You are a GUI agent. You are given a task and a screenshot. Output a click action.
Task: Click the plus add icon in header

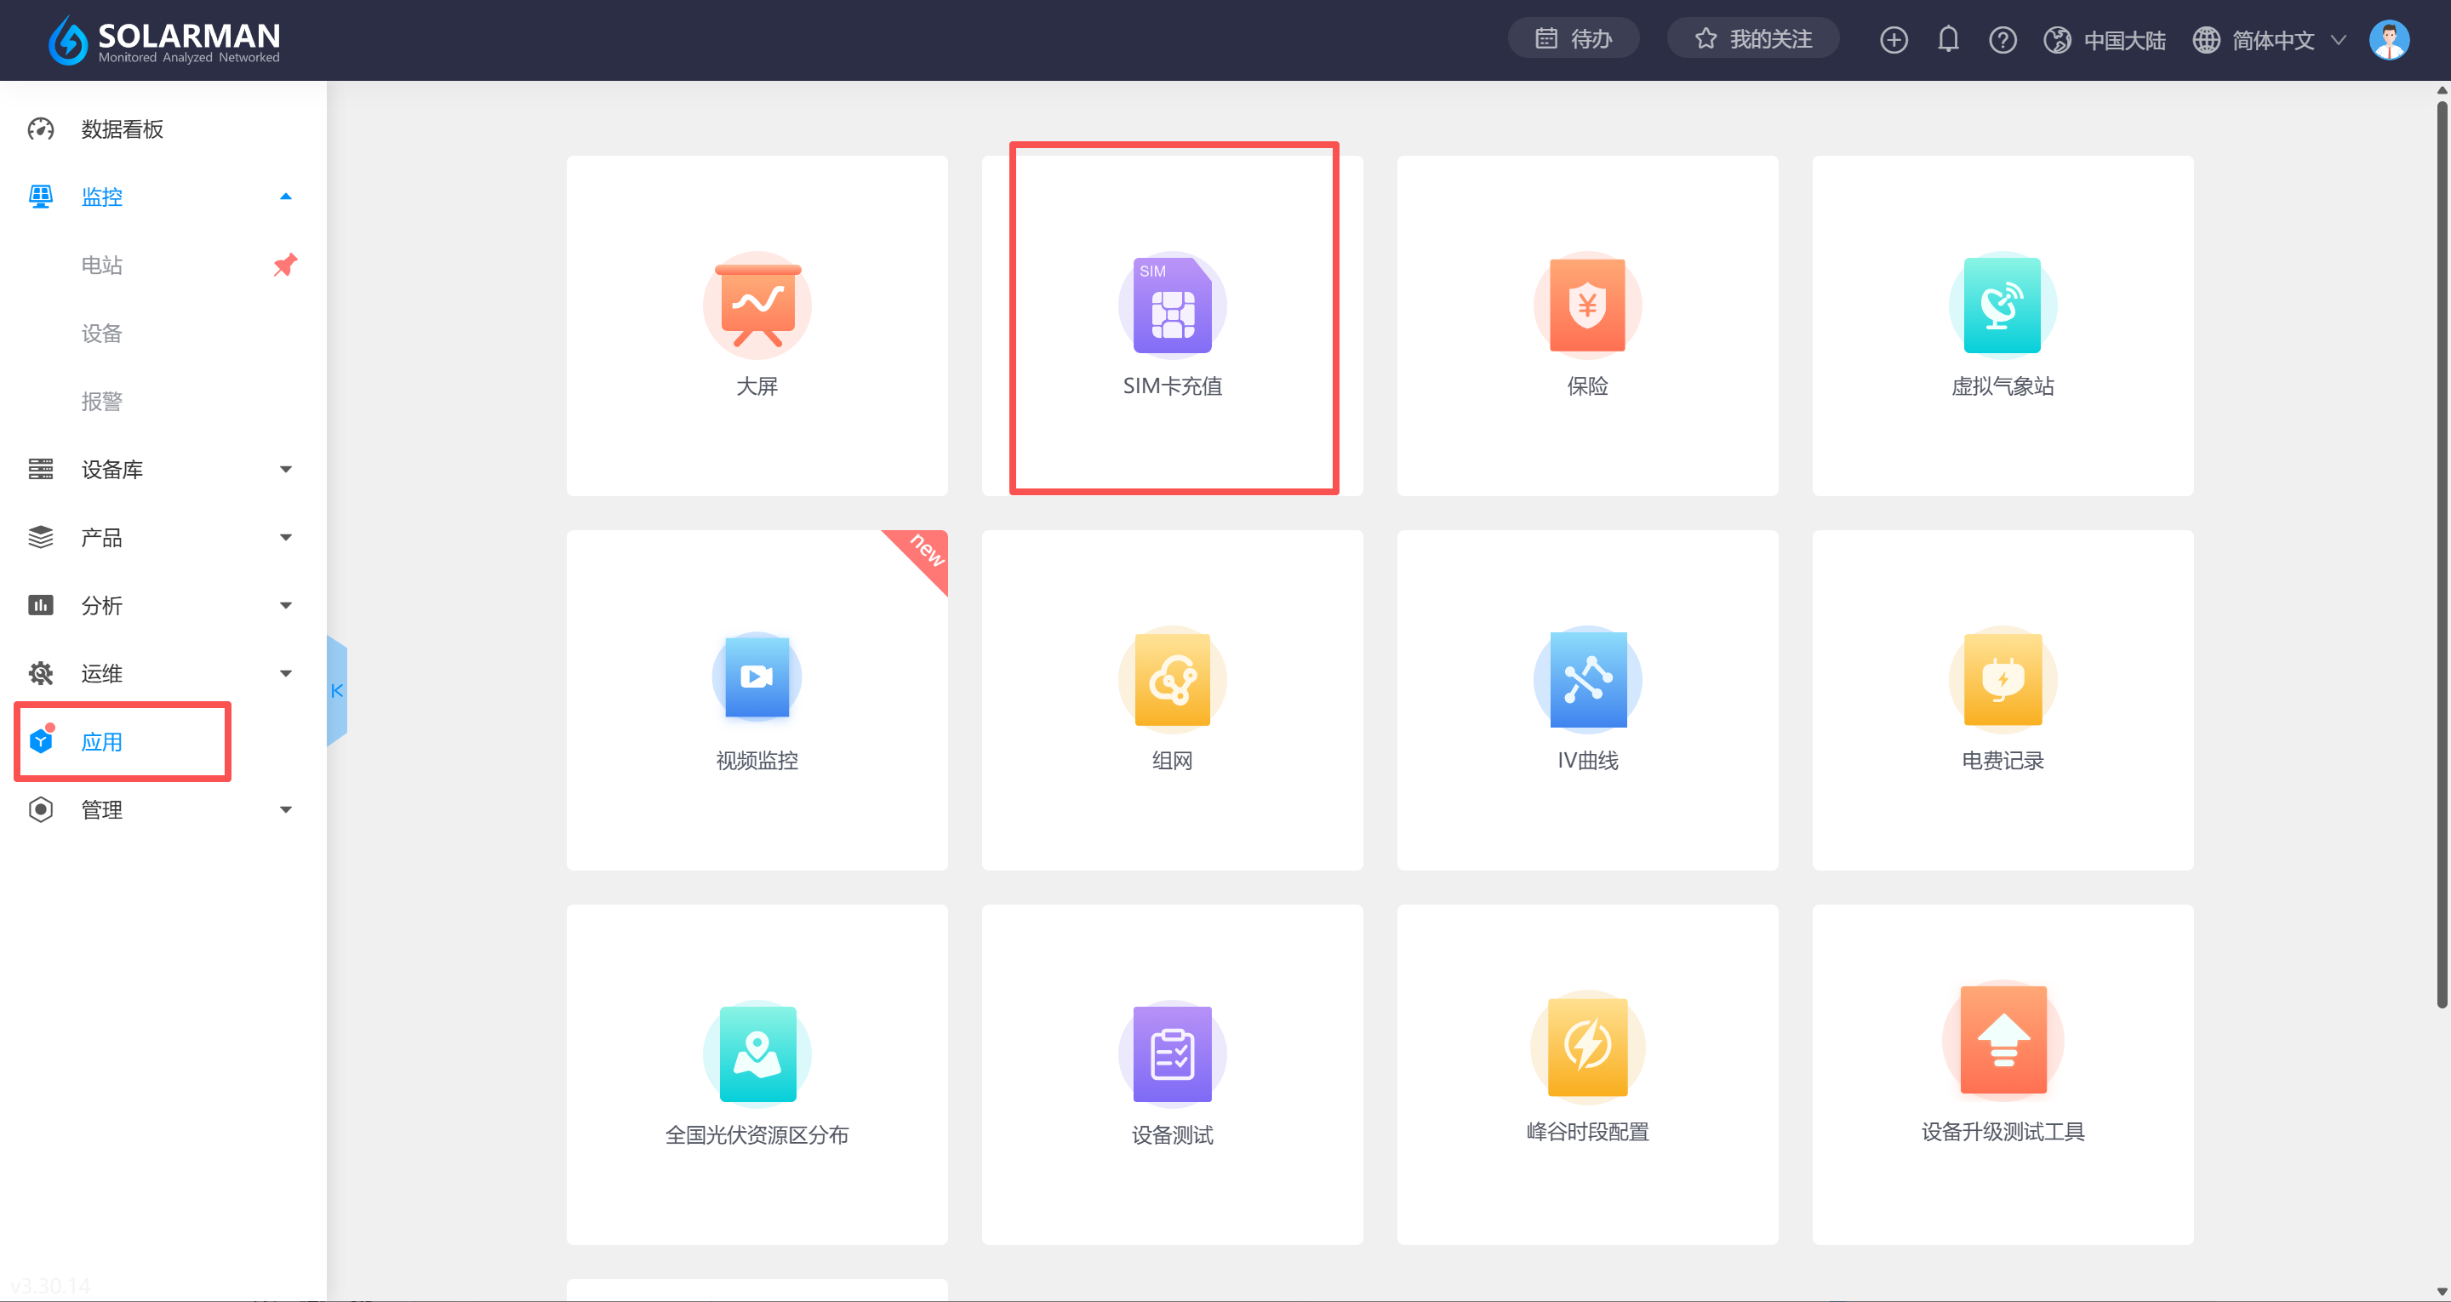point(1894,40)
